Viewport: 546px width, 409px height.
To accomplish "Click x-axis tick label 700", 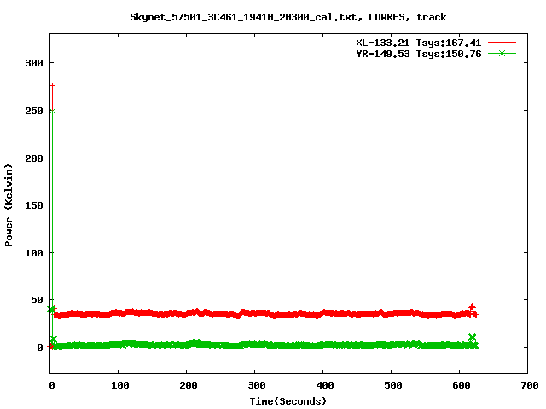I will tap(530, 385).
